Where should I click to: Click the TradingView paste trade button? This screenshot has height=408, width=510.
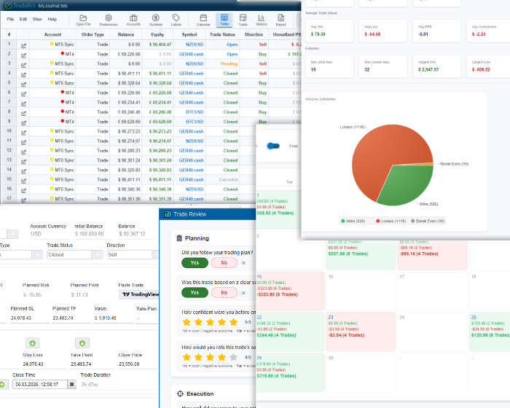[x=140, y=294]
